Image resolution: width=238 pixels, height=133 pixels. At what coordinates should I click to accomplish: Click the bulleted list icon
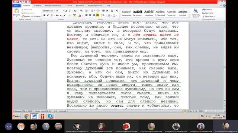(x=87, y=11)
